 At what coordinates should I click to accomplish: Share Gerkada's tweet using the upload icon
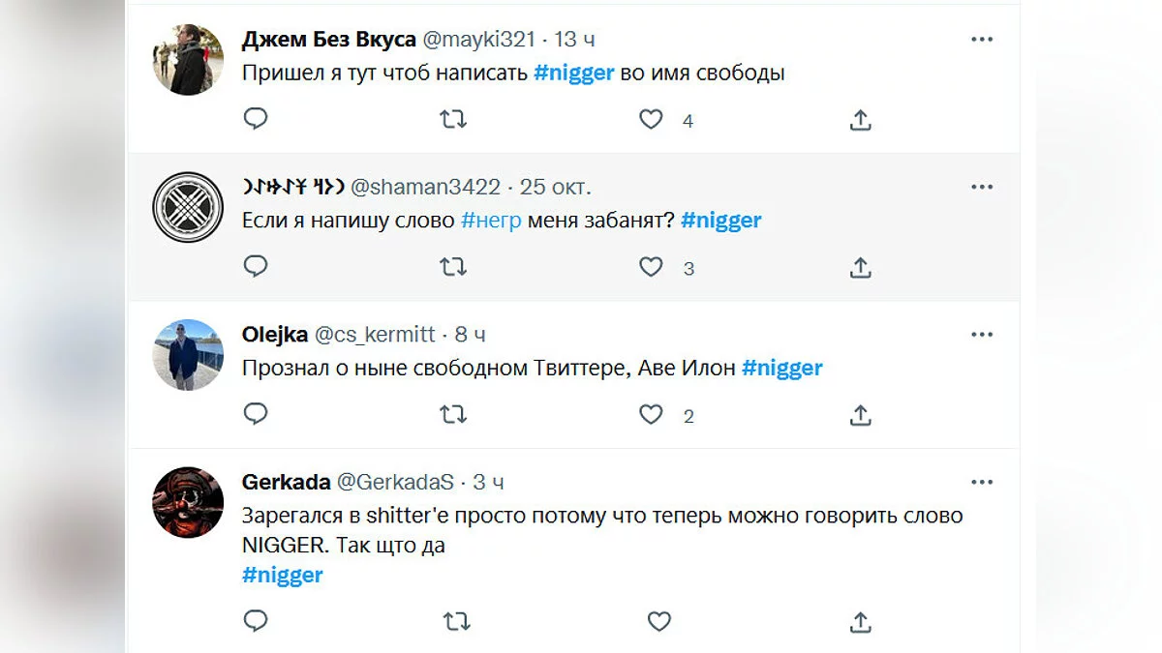[860, 621]
